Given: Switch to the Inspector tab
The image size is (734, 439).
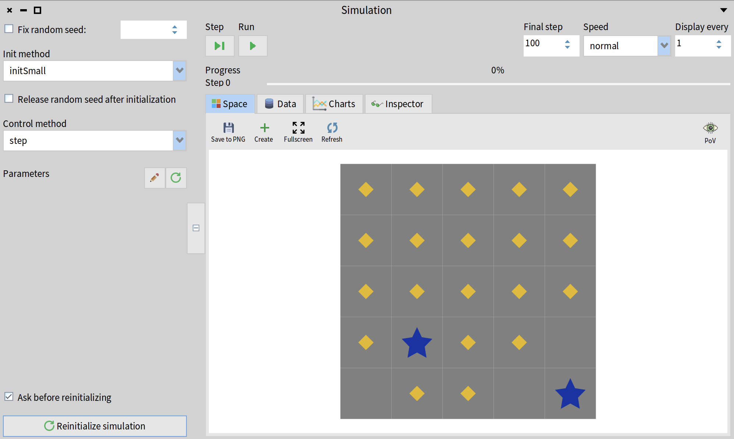Looking at the screenshot, I should click(398, 104).
